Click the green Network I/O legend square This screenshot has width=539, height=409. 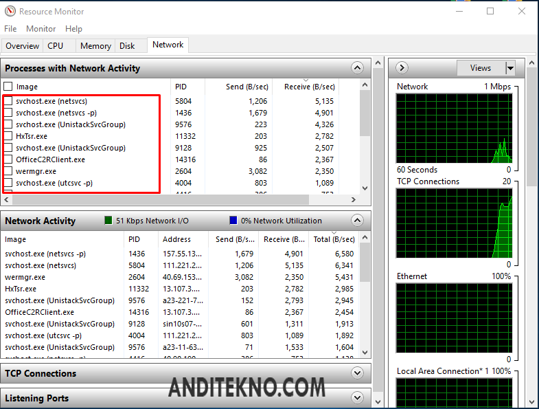[108, 221]
